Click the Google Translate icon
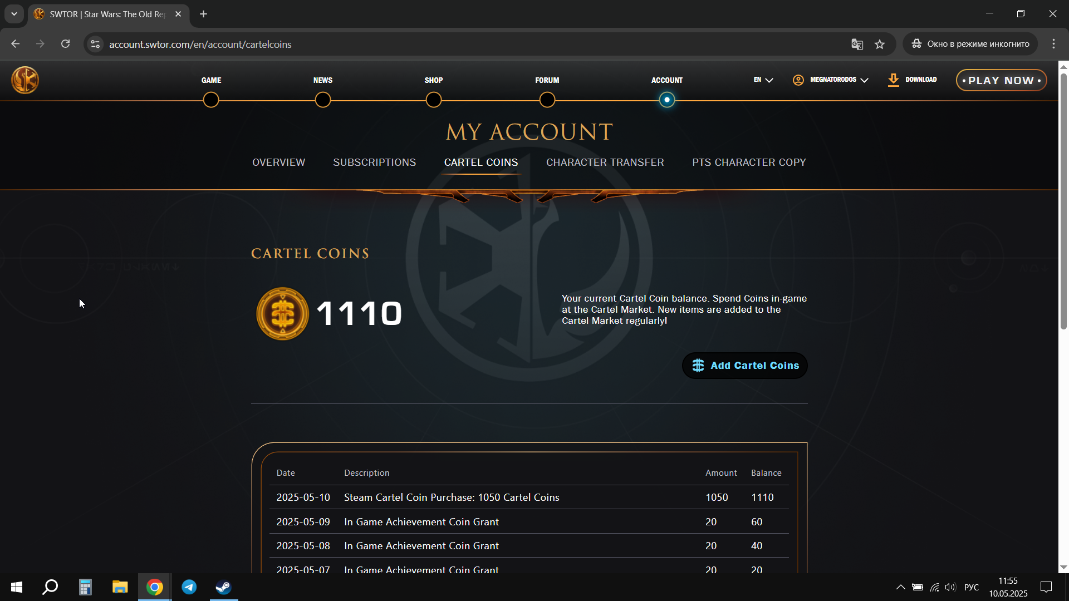1069x601 pixels. [x=857, y=45]
